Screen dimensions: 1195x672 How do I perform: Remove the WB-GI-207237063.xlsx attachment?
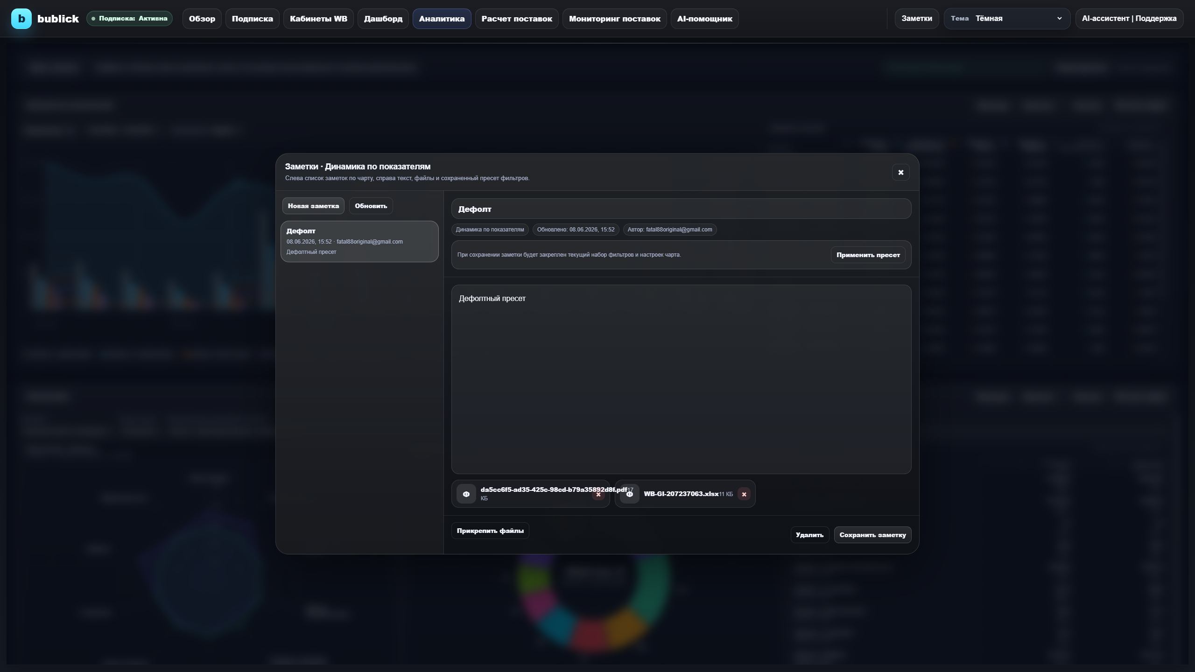[744, 494]
